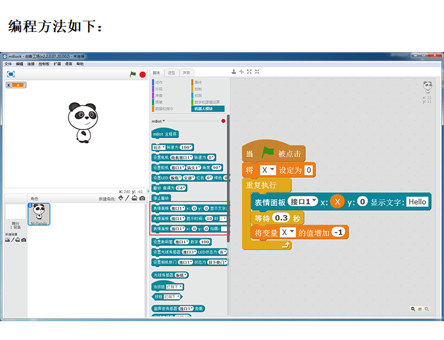This screenshot has width=444, height=340.
Task: Open the C4 note dropdown
Action: click(181, 188)
